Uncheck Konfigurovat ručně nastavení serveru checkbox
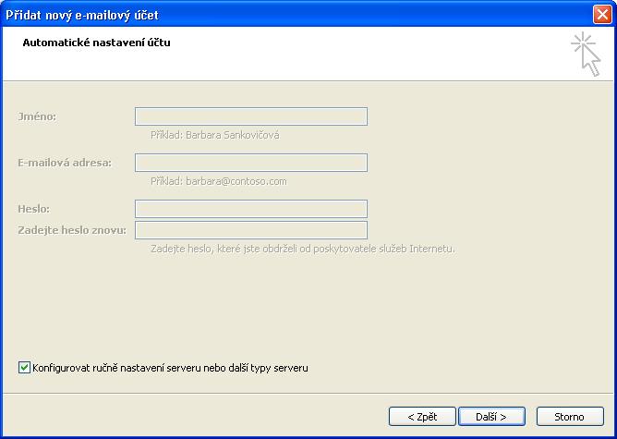Screen dimensions: 617x439 [x=24, y=368]
